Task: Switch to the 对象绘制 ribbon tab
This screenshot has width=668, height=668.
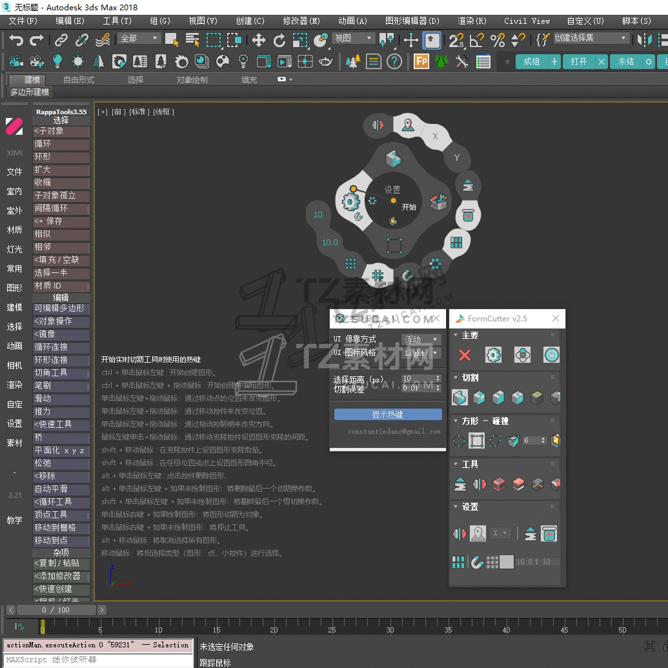Action: pos(192,79)
